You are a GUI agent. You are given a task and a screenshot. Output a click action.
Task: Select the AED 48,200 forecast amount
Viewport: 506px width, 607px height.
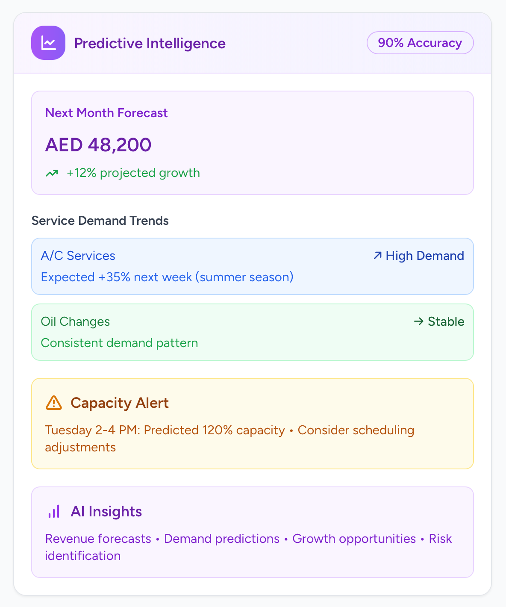point(98,145)
